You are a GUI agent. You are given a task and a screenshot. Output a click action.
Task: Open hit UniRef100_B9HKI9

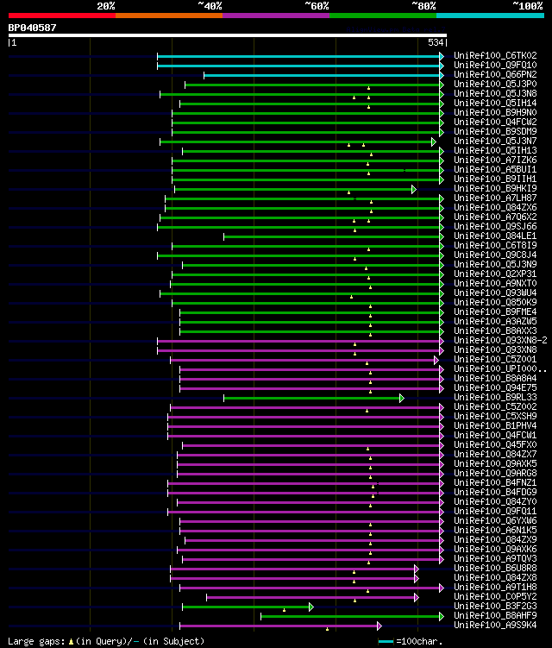click(495, 188)
